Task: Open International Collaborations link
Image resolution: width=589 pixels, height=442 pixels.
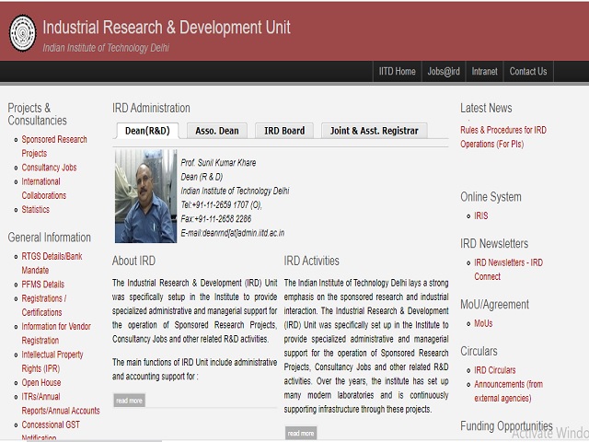Action: 44,188
